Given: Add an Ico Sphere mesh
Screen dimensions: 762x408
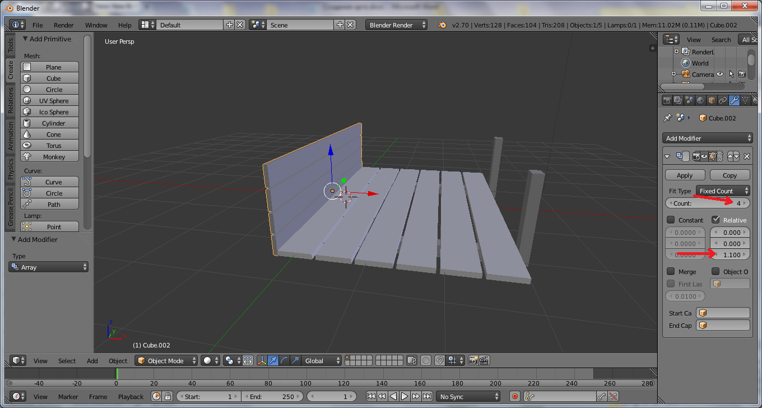Looking at the screenshot, I should 50,112.
